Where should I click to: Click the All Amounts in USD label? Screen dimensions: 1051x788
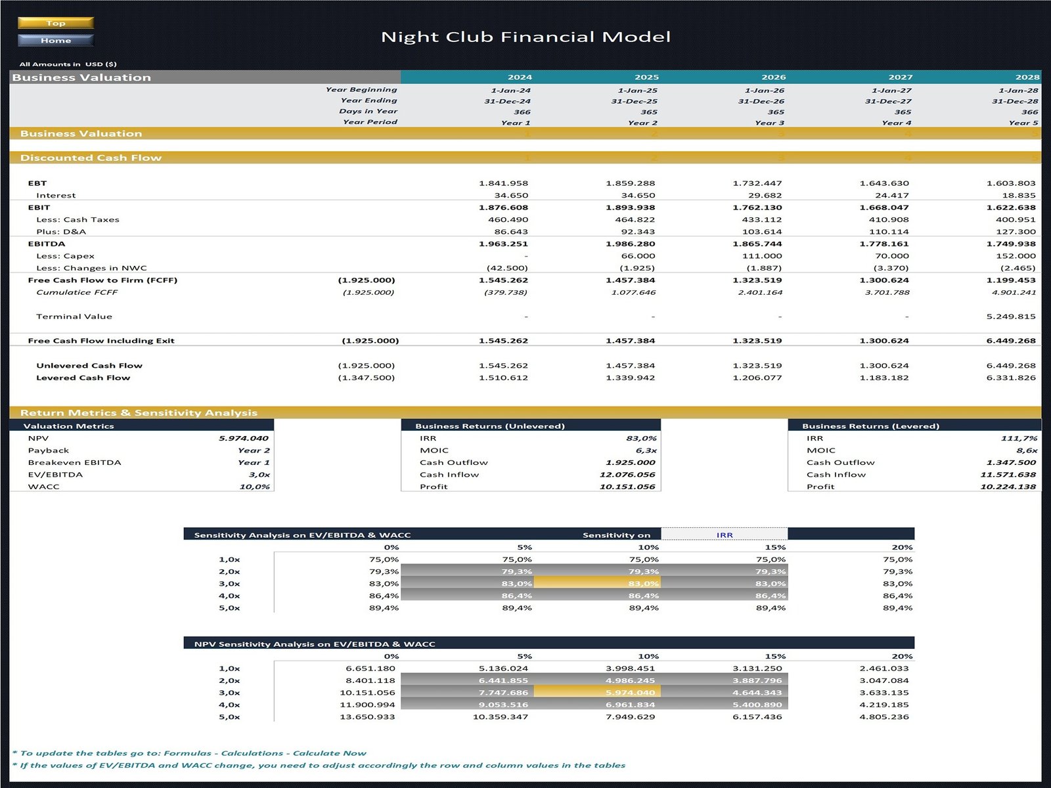[69, 63]
